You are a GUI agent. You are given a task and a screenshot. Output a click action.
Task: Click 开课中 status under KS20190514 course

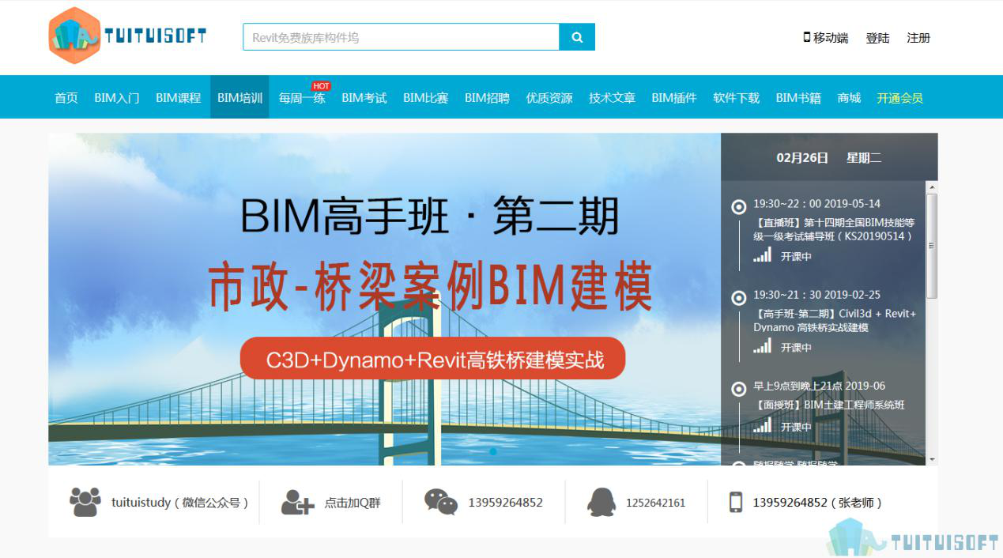coord(796,256)
